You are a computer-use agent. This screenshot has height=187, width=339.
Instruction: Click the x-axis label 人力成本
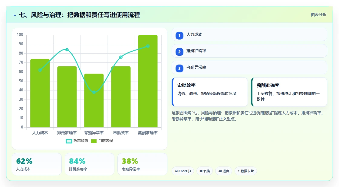click(40, 133)
